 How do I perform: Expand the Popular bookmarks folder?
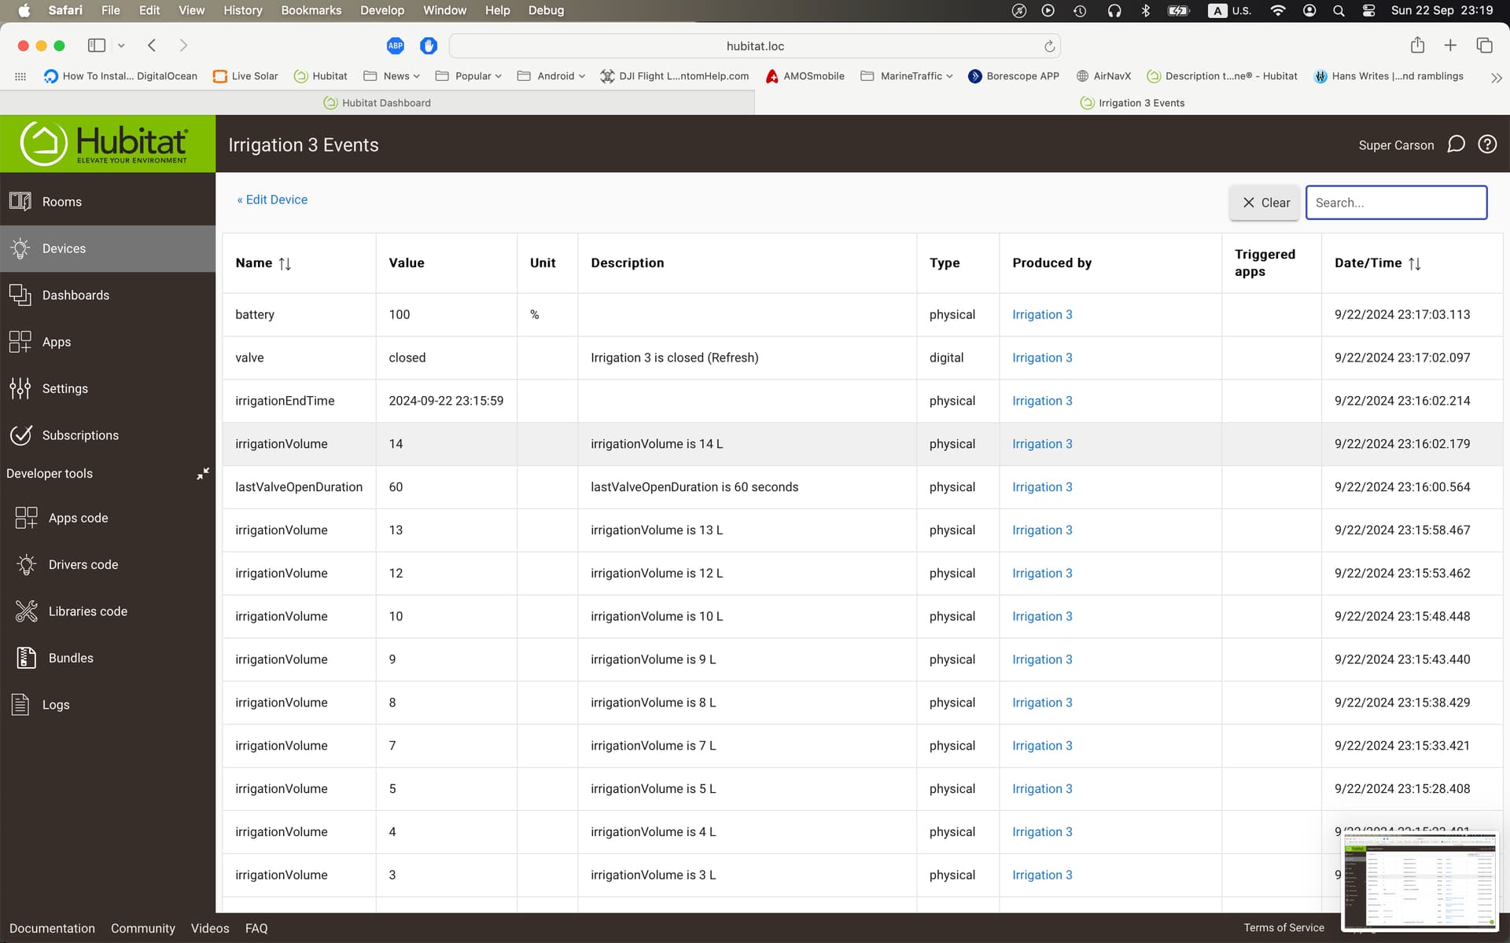pyautogui.click(x=469, y=76)
